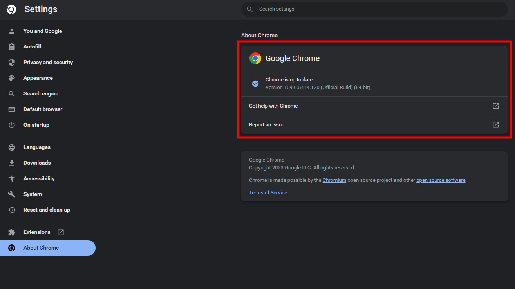Click external link icon next to Report an issue
Viewport: 515px width, 289px height.
[x=495, y=125]
